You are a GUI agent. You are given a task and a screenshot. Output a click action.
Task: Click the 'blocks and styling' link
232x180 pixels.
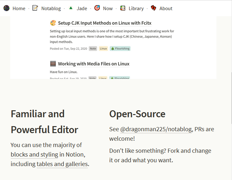[34, 155]
